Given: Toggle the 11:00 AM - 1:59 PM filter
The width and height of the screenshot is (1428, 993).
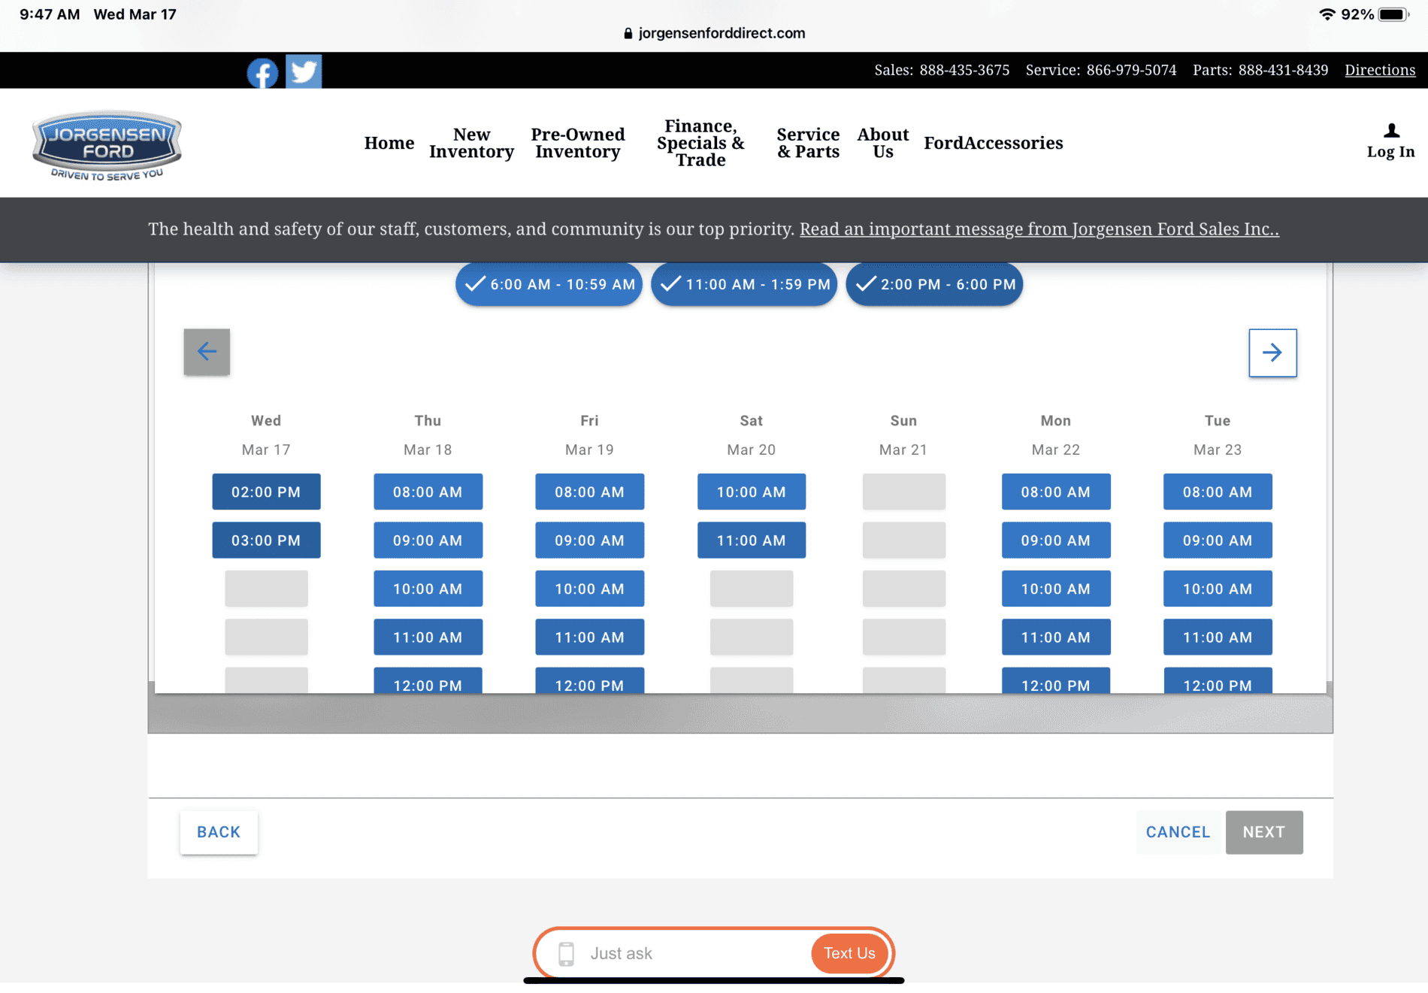Looking at the screenshot, I should (744, 284).
